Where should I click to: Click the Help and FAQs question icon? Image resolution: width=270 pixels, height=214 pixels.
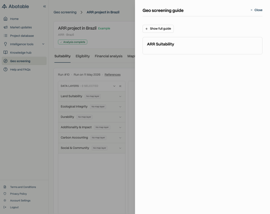pyautogui.click(x=5, y=69)
